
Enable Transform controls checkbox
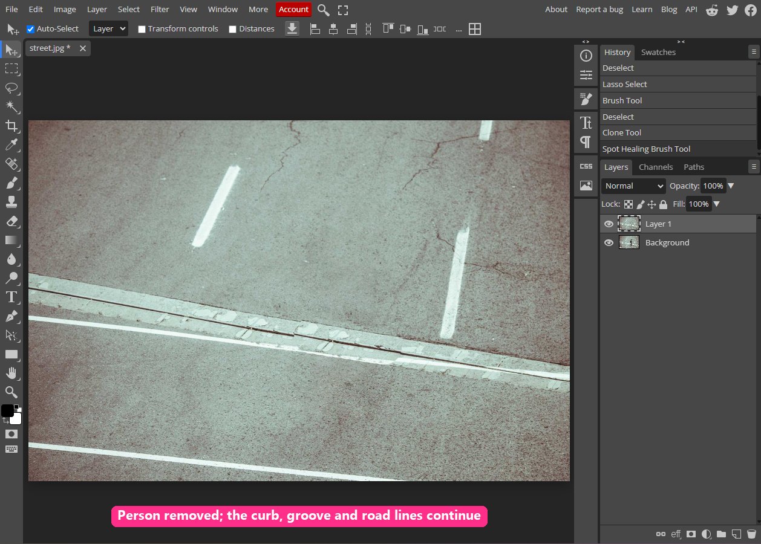[x=142, y=29]
